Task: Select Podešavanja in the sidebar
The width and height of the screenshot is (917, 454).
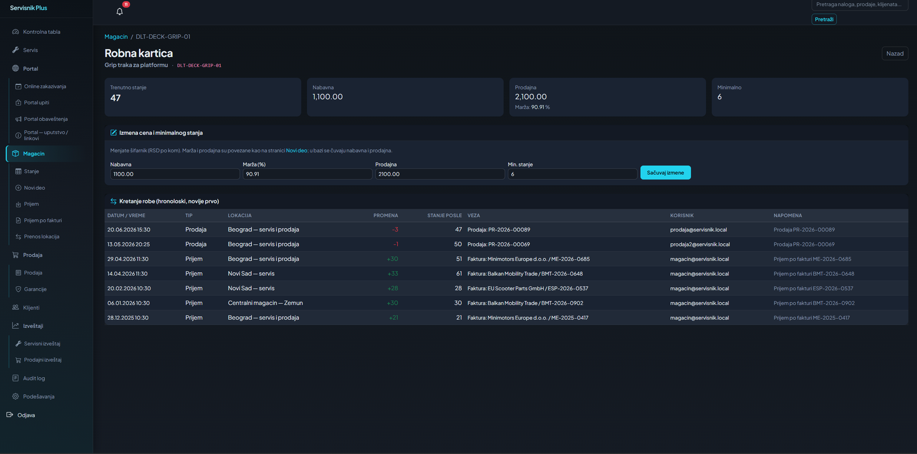Action: (x=46, y=397)
